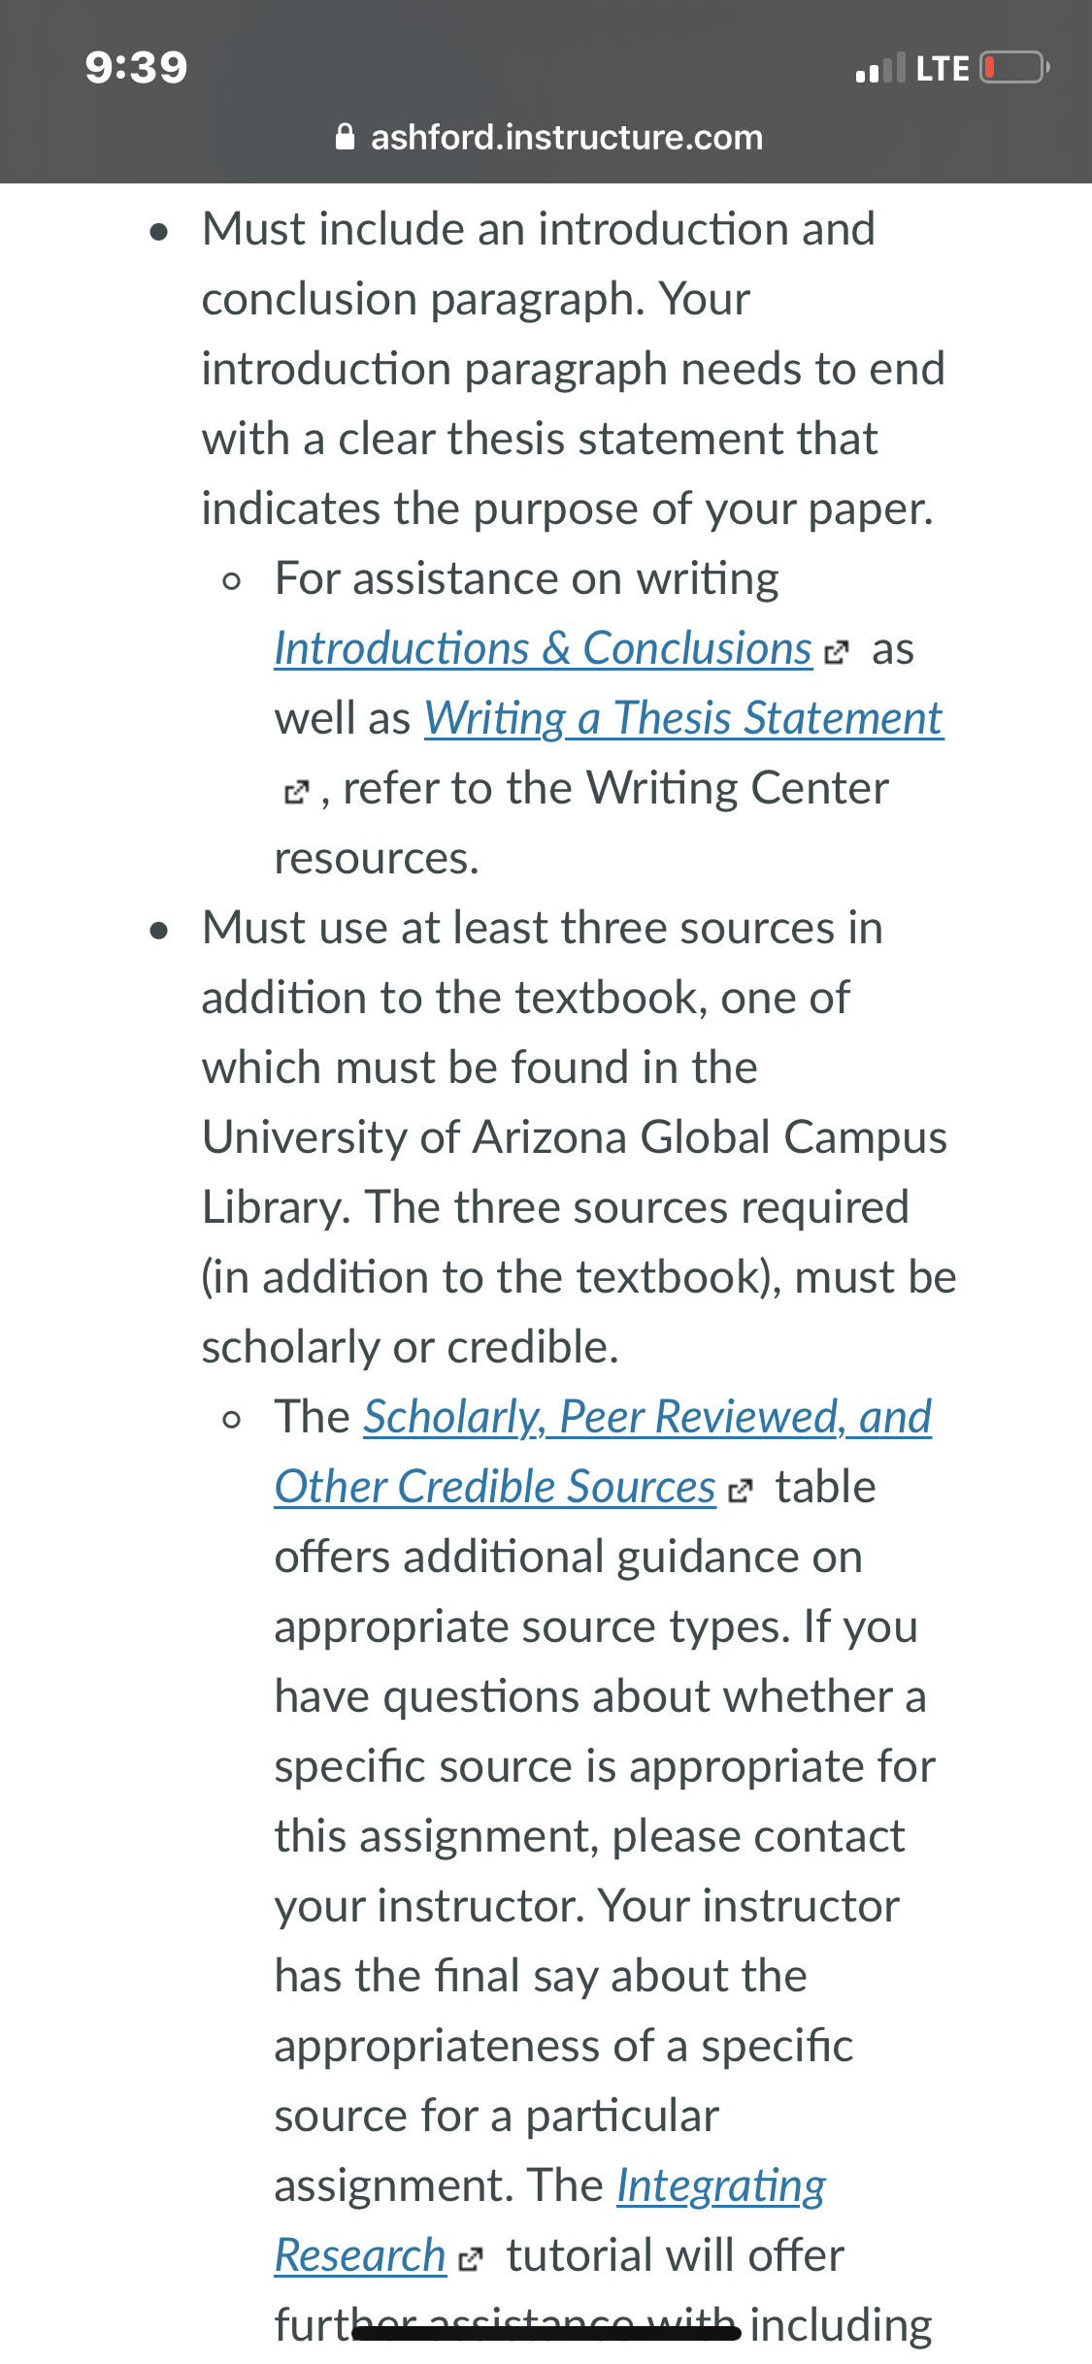Tap the LTE network indicator
The width and height of the screenshot is (1092, 2364).
[x=943, y=69]
